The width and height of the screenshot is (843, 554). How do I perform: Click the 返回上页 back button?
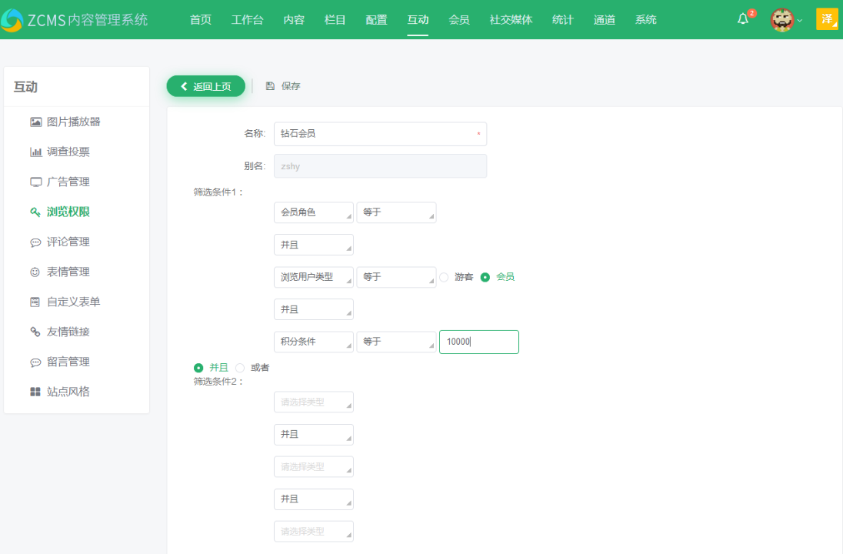click(205, 85)
